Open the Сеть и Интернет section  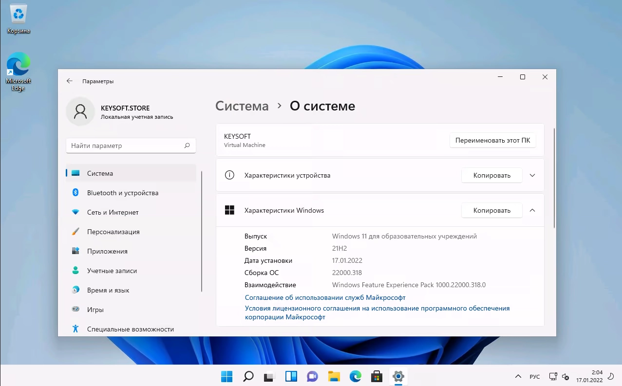click(x=113, y=212)
